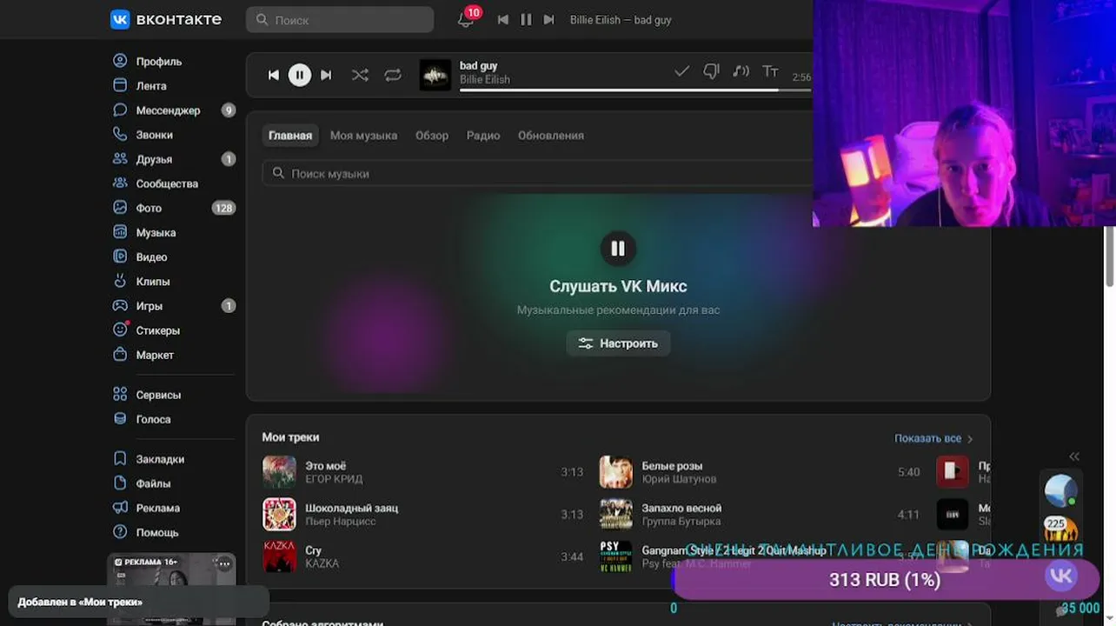The image size is (1116, 626).
Task: Open Помощь help page
Action: pyautogui.click(x=156, y=532)
